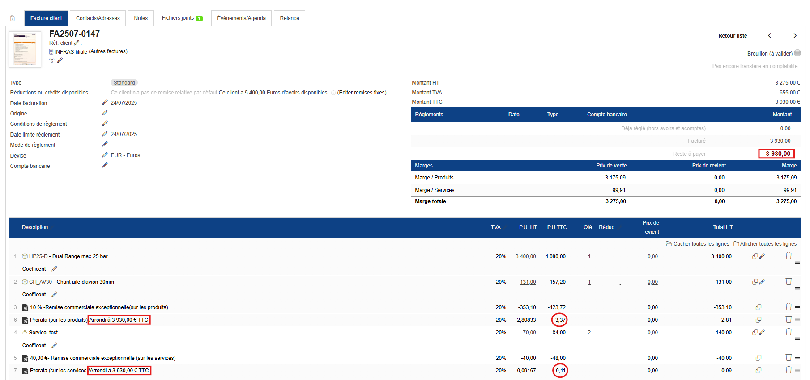Click the 131,00 unit price link
Screen dimensions: 810x380
pos(528,282)
